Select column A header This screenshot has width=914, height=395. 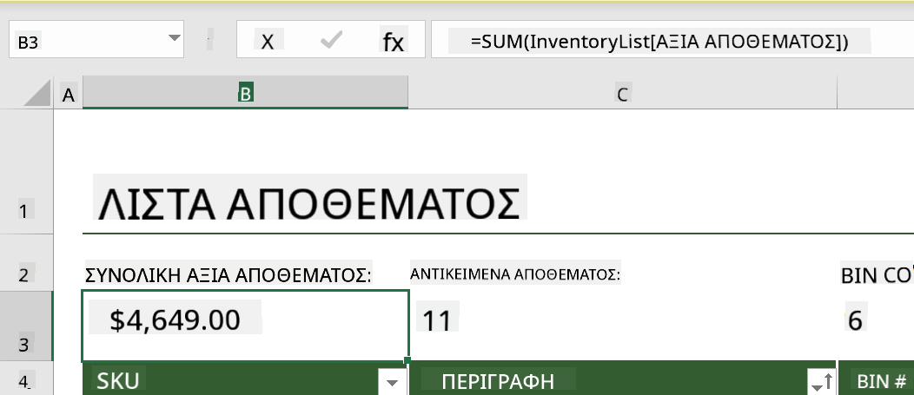(68, 94)
